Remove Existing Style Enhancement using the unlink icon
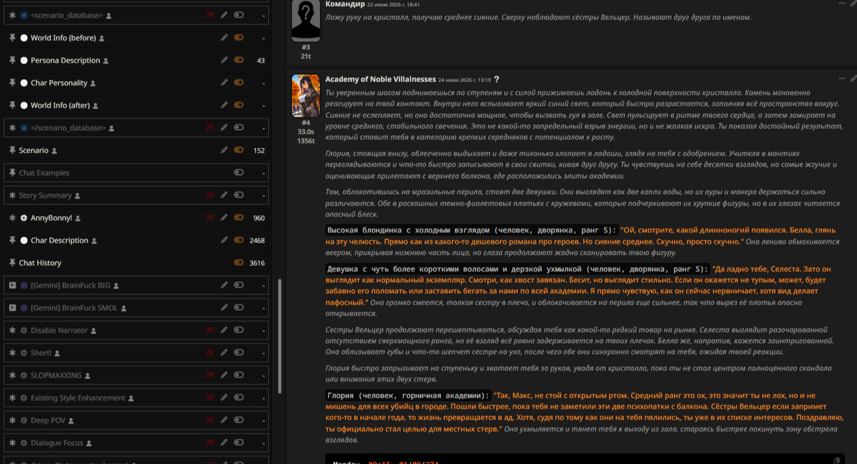The height and width of the screenshot is (464, 857). tap(210, 398)
